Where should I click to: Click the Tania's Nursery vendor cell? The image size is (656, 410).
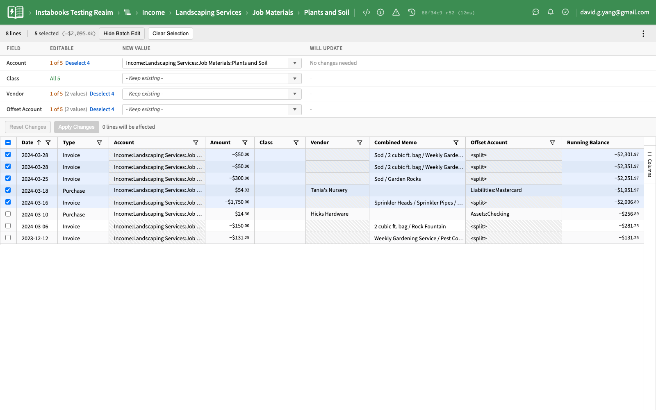[337, 190]
